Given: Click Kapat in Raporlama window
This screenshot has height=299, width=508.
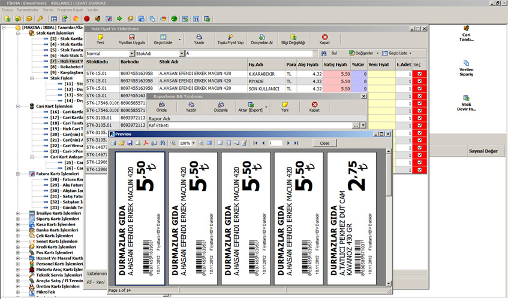Looking at the screenshot, I should (314, 107).
